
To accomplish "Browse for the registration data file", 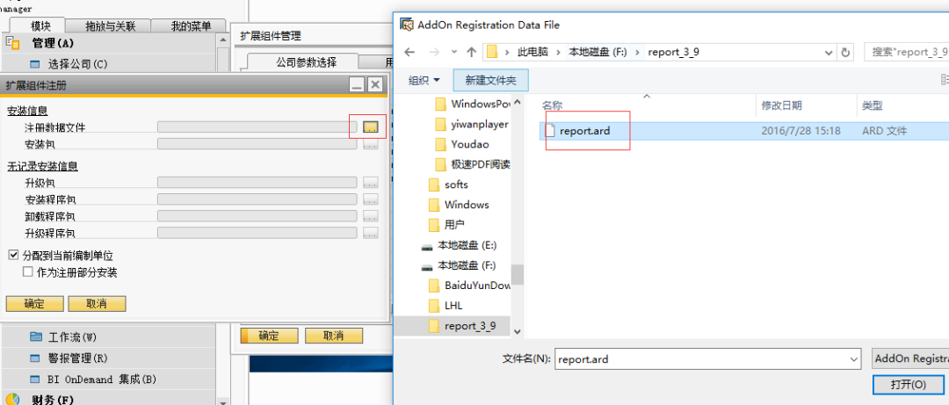I will point(371,127).
